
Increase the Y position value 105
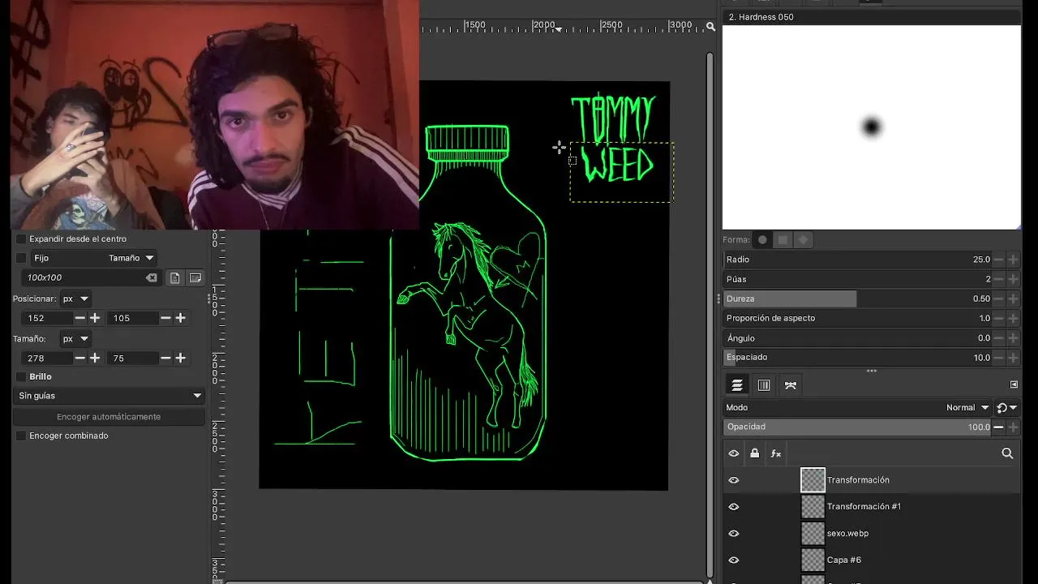click(181, 318)
